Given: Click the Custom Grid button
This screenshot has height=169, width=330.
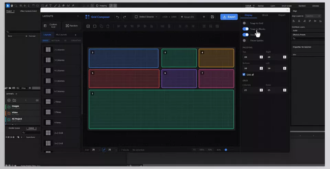Looking at the screenshot, I should tap(51, 26).
